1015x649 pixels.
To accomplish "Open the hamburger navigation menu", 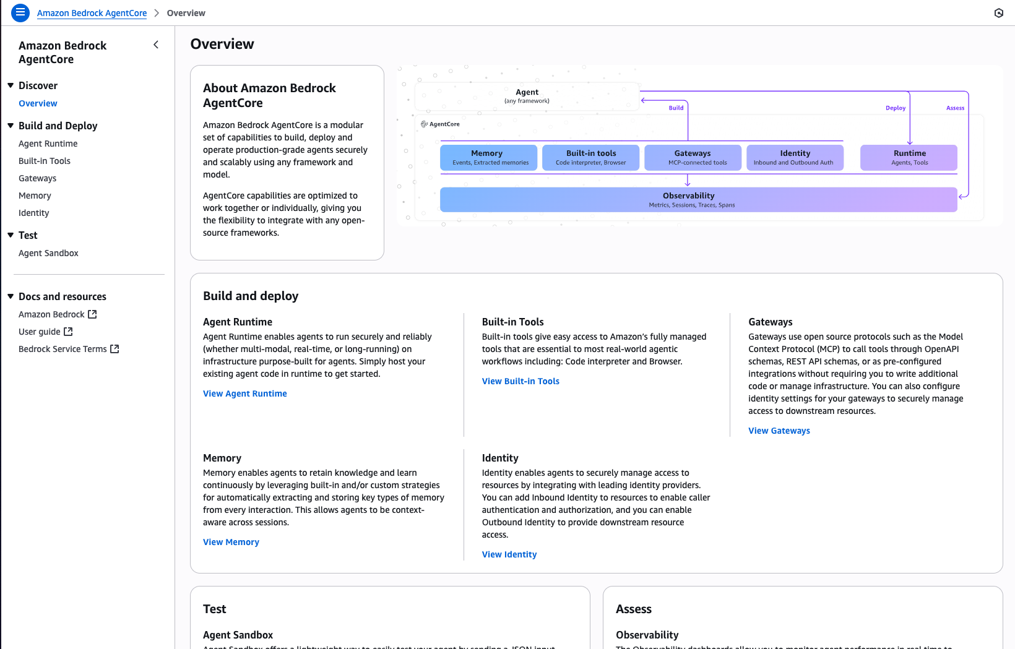I will click(x=20, y=12).
